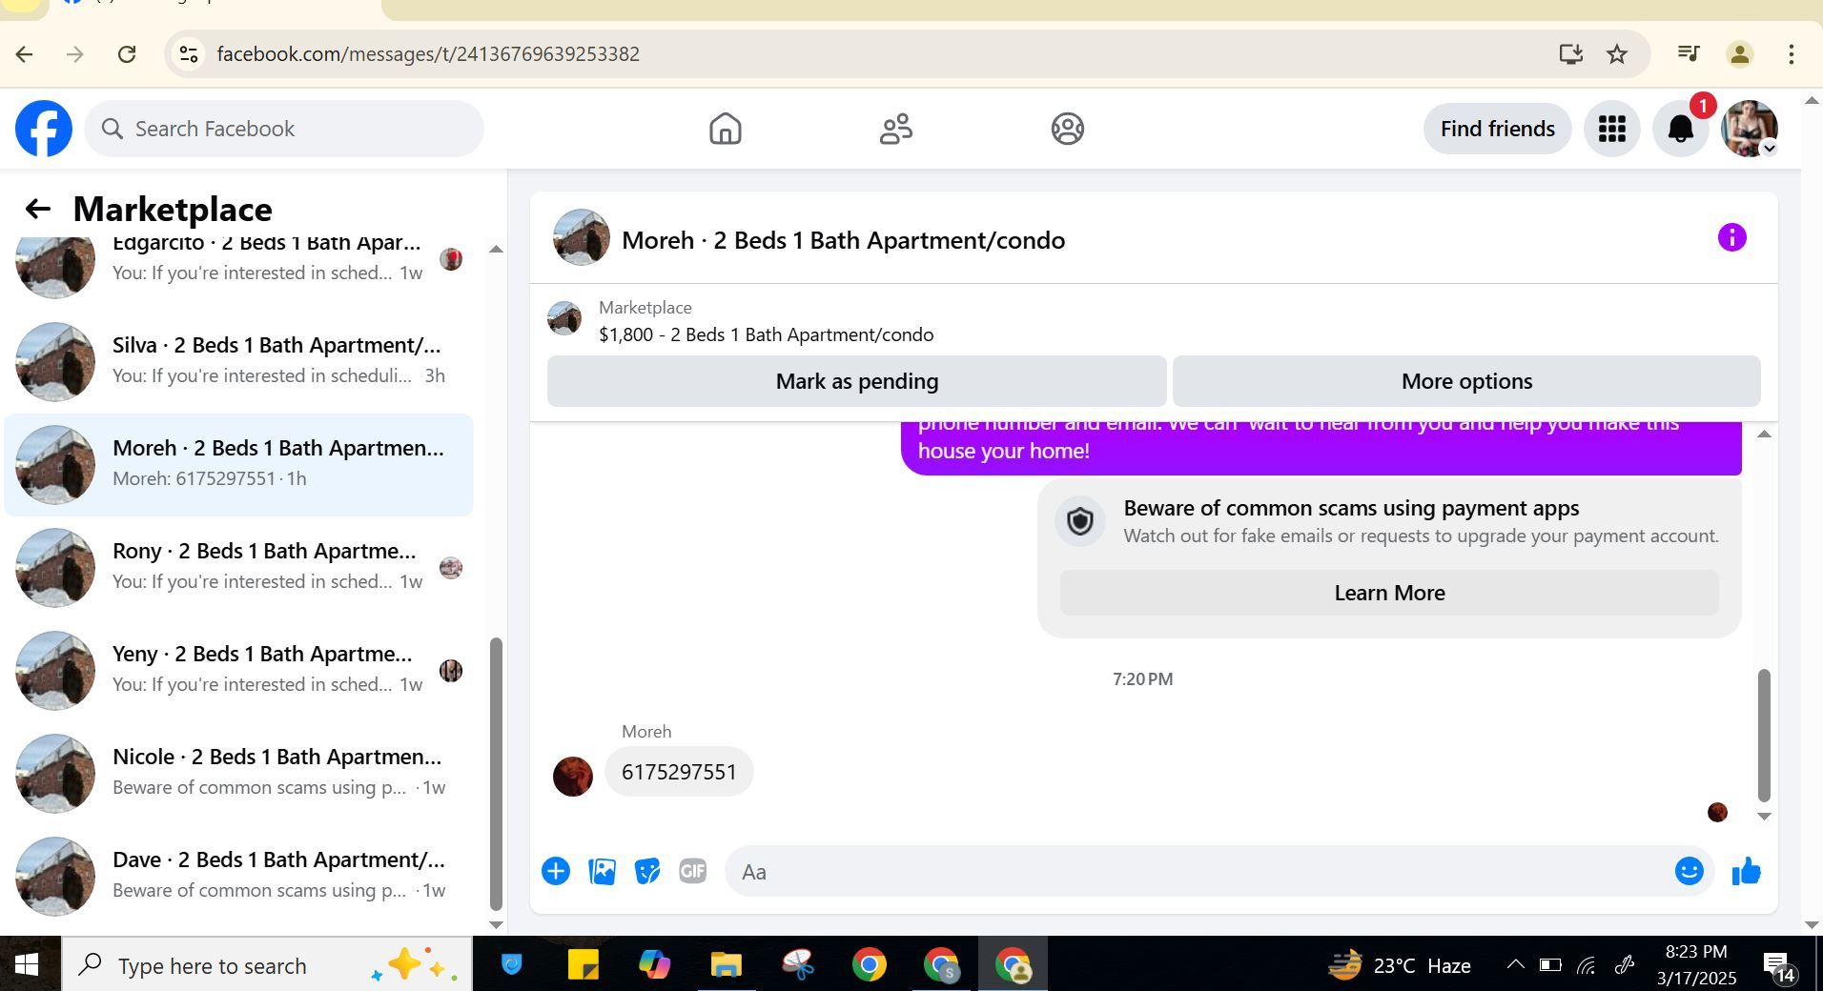Viewport: 1823px width, 991px height.
Task: Open the Facebook menu grid icon
Action: pyautogui.click(x=1612, y=129)
